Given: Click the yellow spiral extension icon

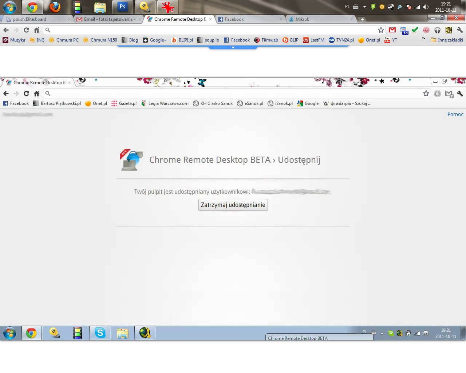Looking at the screenshot, I should click(x=449, y=30).
